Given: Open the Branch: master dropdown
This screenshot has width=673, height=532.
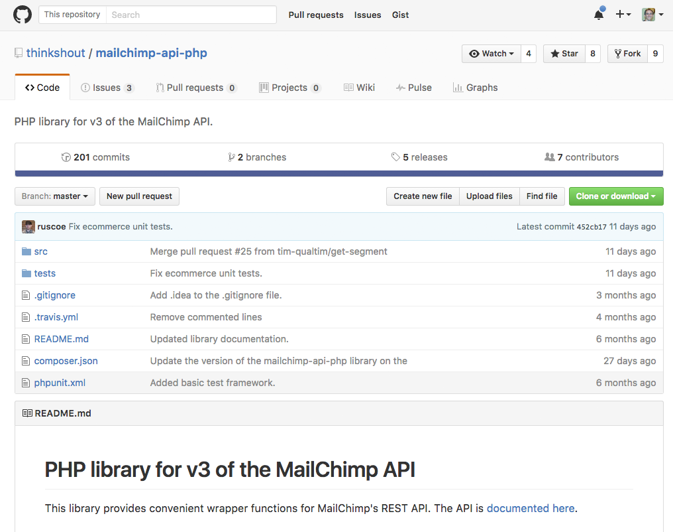Looking at the screenshot, I should tap(55, 196).
